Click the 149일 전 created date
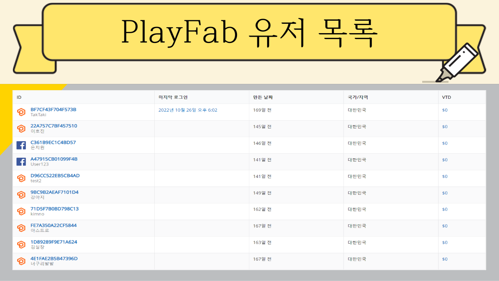Screen dimensions: 499x281 click(262, 193)
